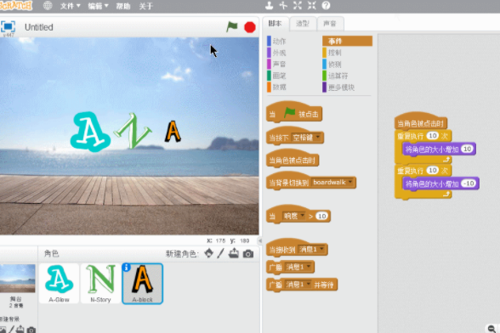
Task: Choose new sprite from library icon
Action: pos(208,253)
